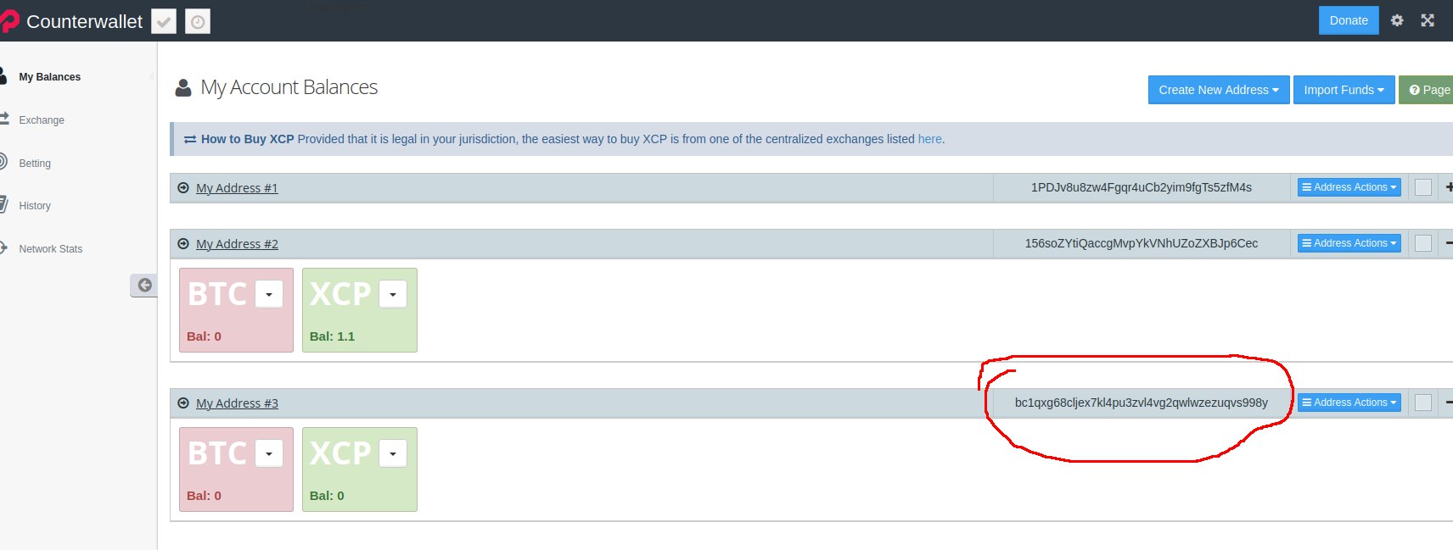Click XCP 'Bal: 1.1' balance text
Screen dimensions: 1453x550
[332, 336]
